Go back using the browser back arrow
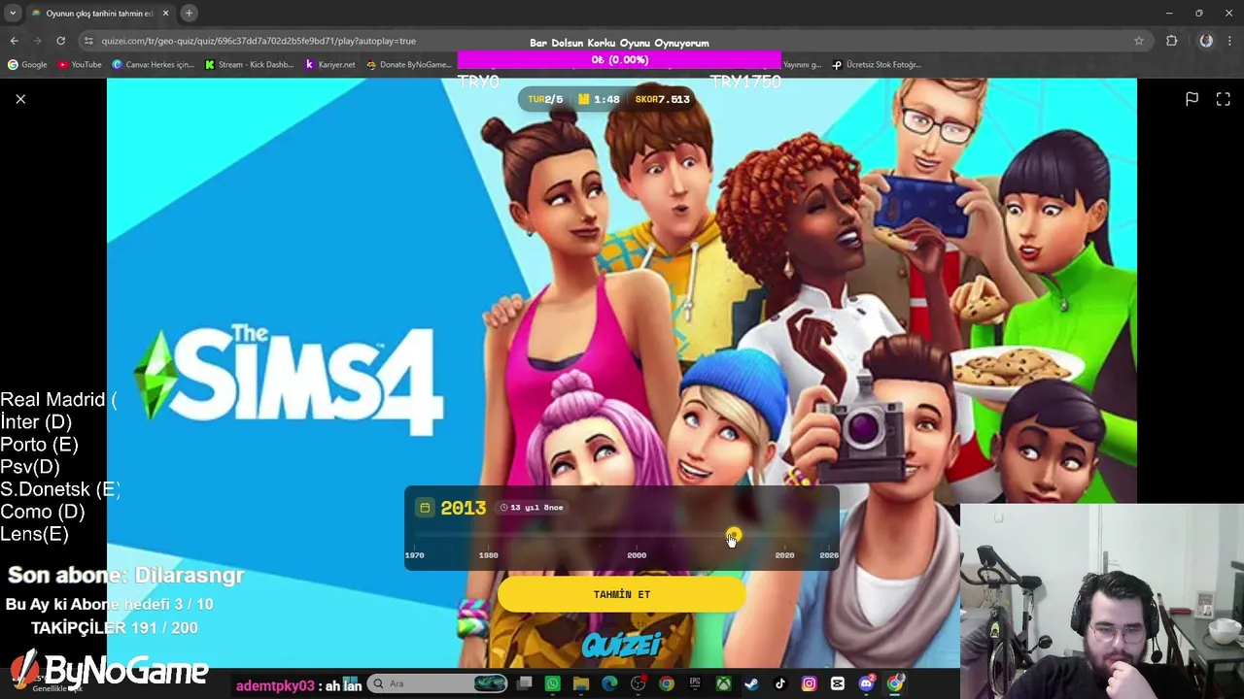The height and width of the screenshot is (699, 1244). click(x=14, y=41)
